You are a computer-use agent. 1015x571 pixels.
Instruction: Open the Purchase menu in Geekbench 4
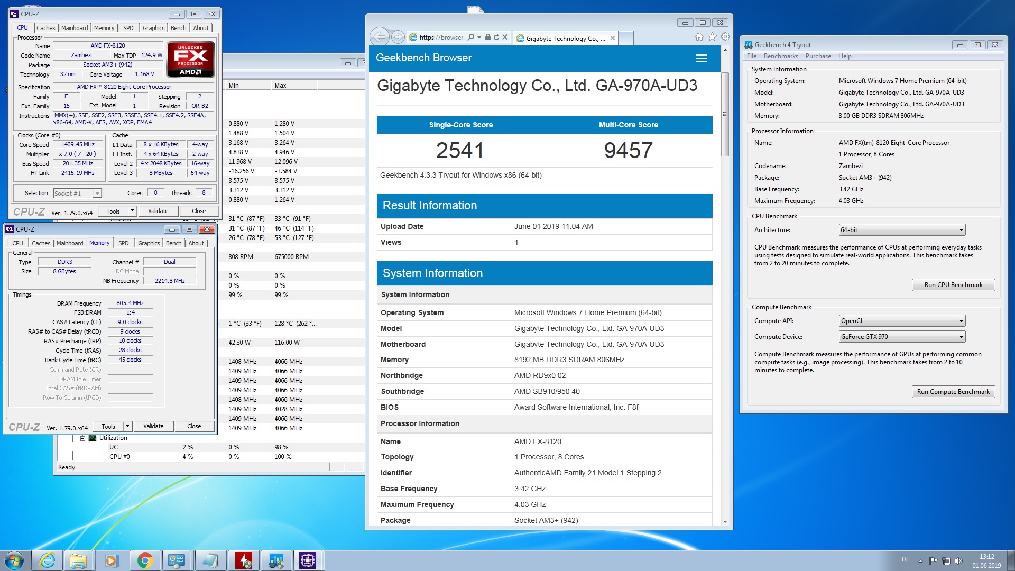click(x=818, y=56)
